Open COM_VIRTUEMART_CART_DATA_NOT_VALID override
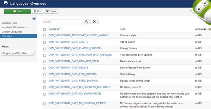The image size is (211, 109). pyautogui.click(x=74, y=61)
